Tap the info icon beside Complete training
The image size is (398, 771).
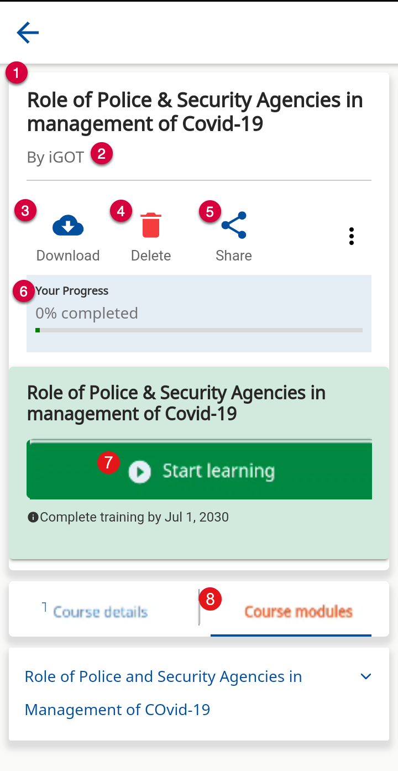(33, 518)
